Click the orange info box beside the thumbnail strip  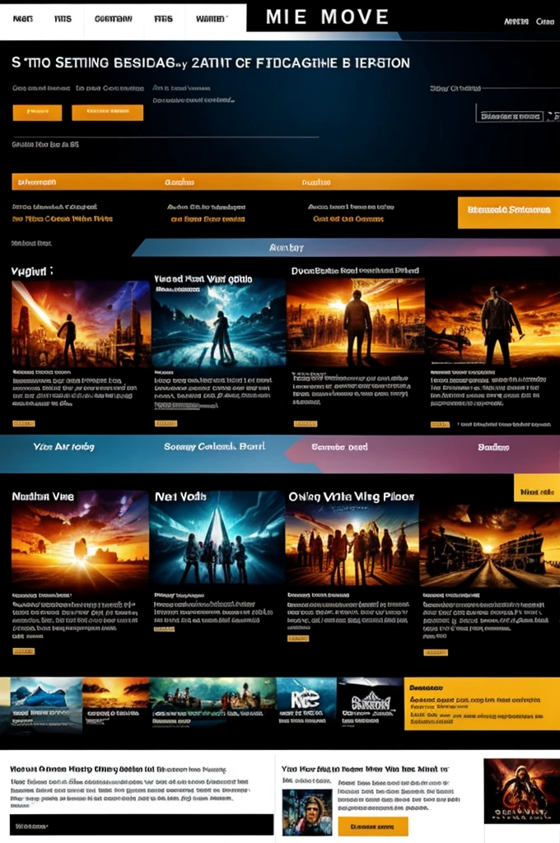482,705
